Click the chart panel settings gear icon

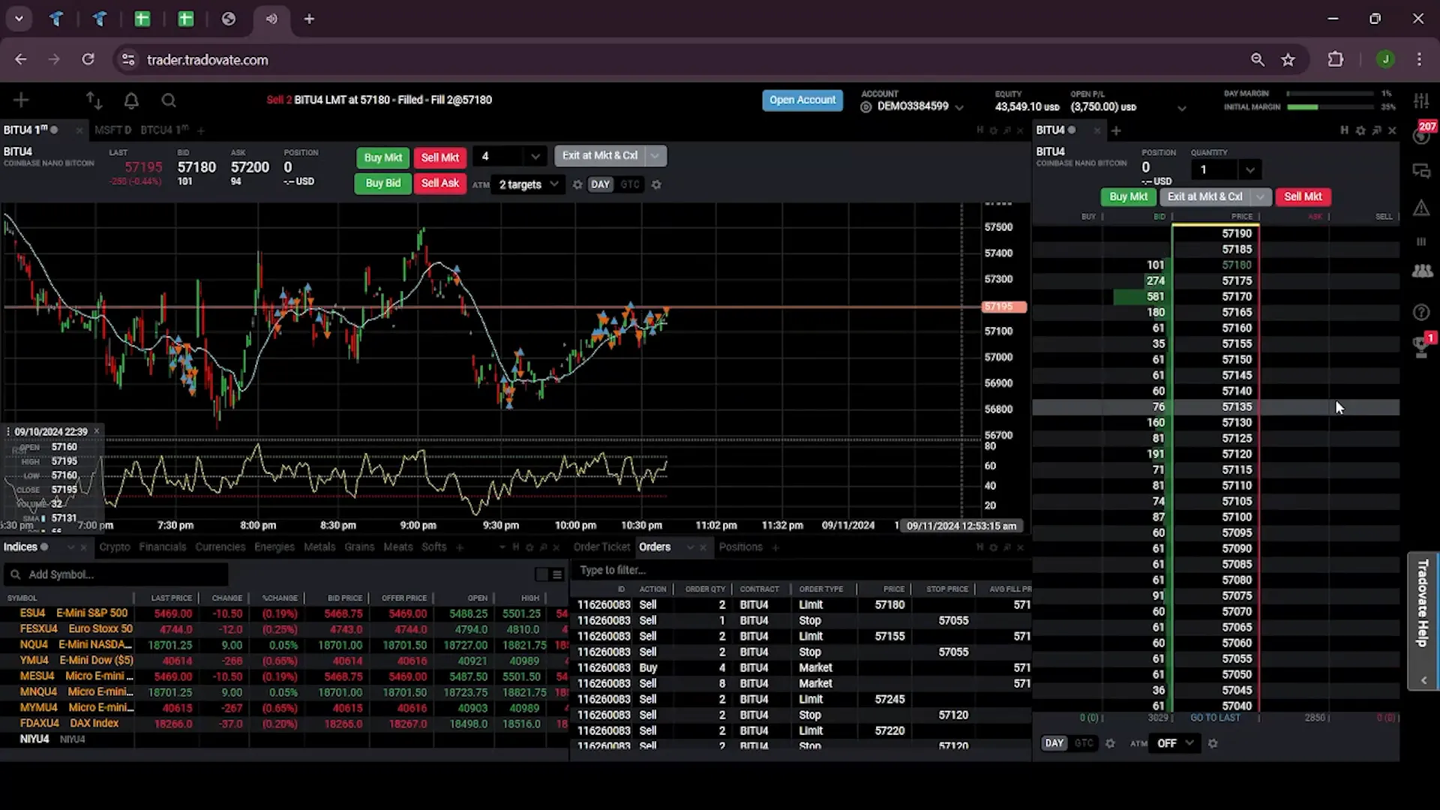tap(994, 130)
